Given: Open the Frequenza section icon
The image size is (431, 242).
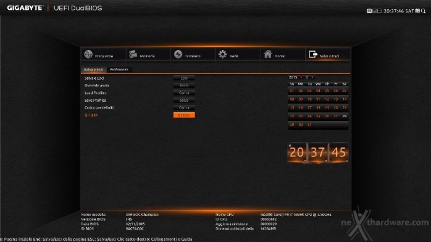Looking at the screenshot, I should click(88, 54).
